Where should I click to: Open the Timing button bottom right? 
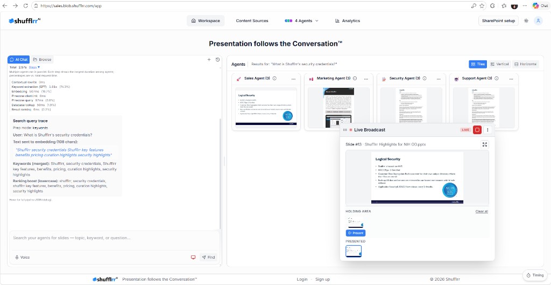point(535,275)
